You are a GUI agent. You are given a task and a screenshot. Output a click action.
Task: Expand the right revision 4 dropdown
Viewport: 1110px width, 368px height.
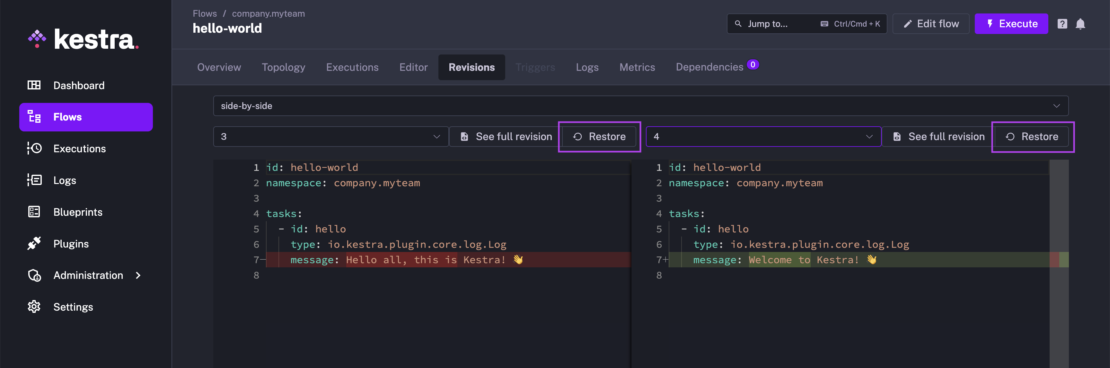point(763,136)
